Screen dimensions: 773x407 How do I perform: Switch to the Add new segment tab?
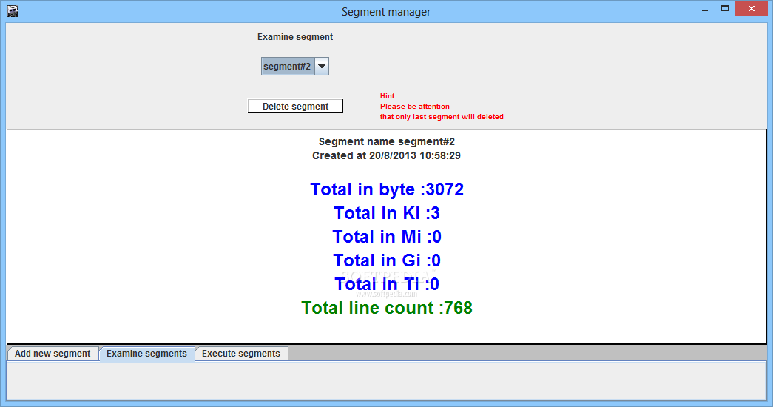tap(53, 354)
